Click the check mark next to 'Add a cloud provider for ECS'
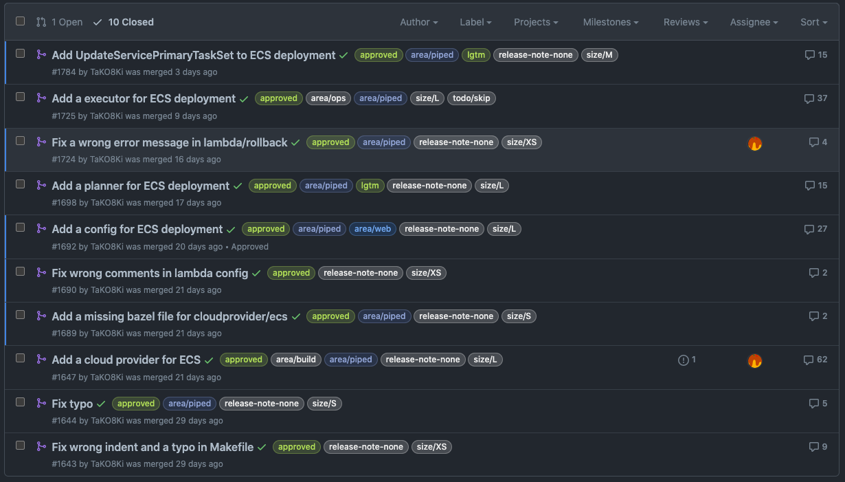The width and height of the screenshot is (845, 482). click(209, 360)
